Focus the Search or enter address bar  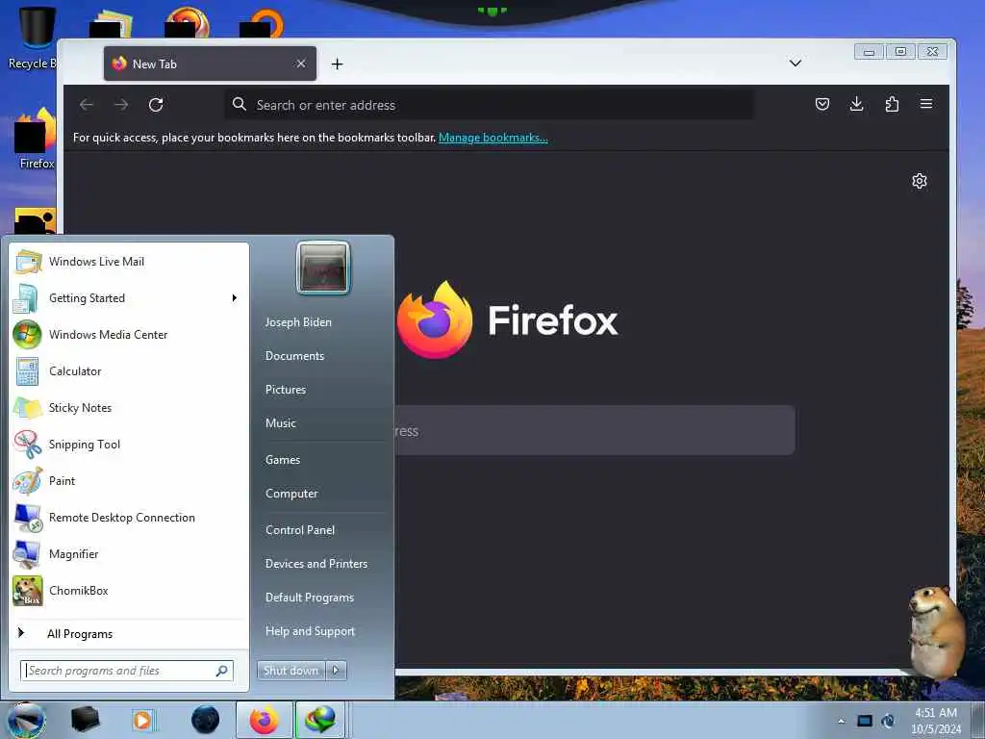click(490, 105)
